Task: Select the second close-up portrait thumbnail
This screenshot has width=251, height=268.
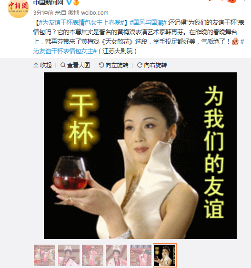Action: (x=69, y=255)
